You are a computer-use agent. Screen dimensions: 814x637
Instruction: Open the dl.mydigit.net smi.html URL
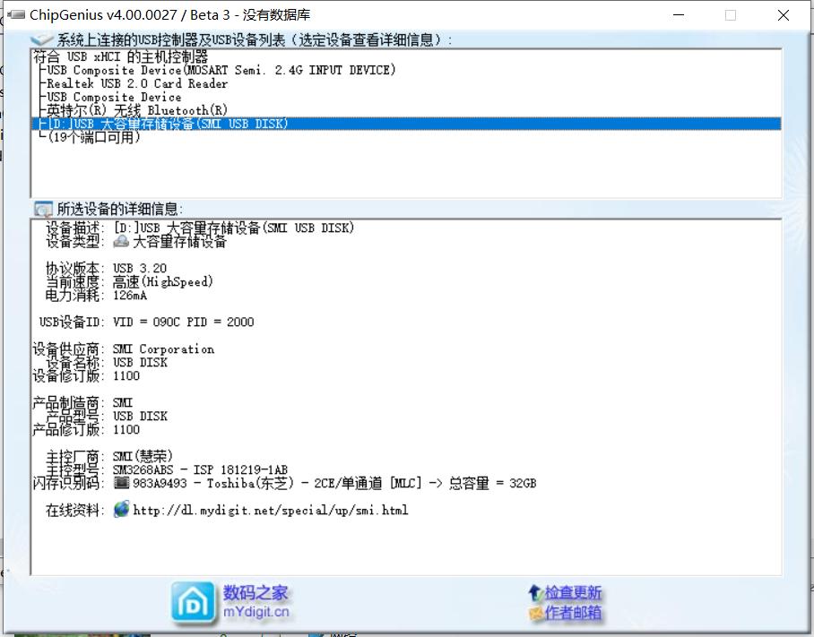270,511
